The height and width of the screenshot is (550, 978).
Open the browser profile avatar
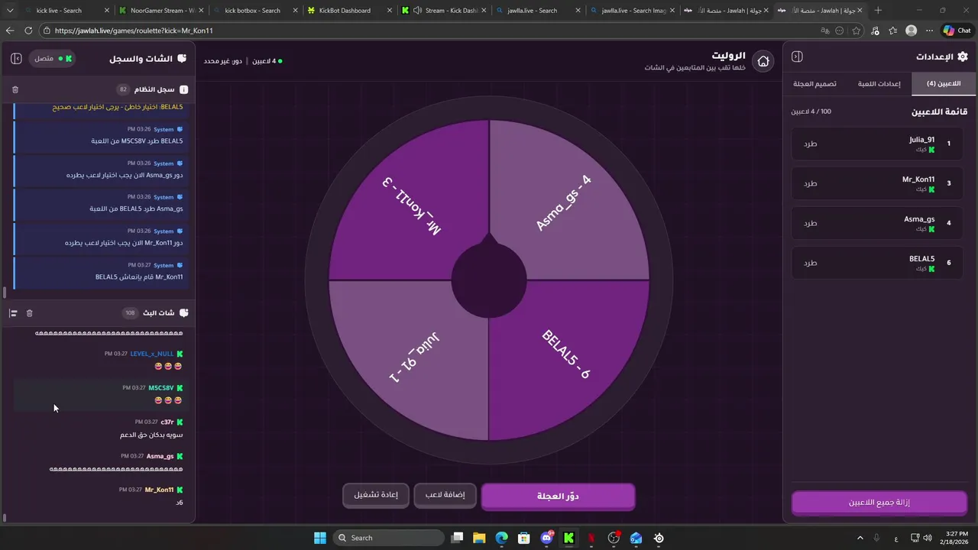pyautogui.click(x=911, y=31)
